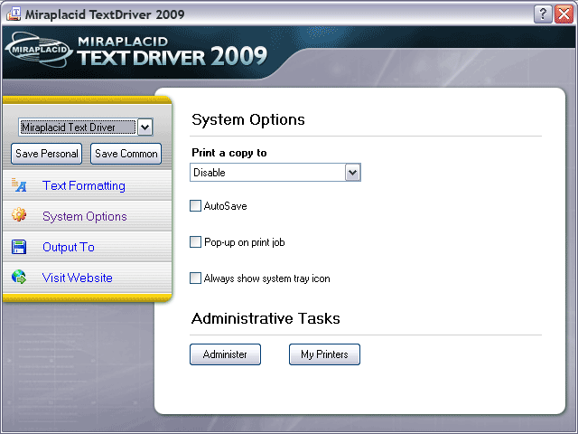Check Always show system tray icon
This screenshot has width=578, height=434.
pos(195,278)
